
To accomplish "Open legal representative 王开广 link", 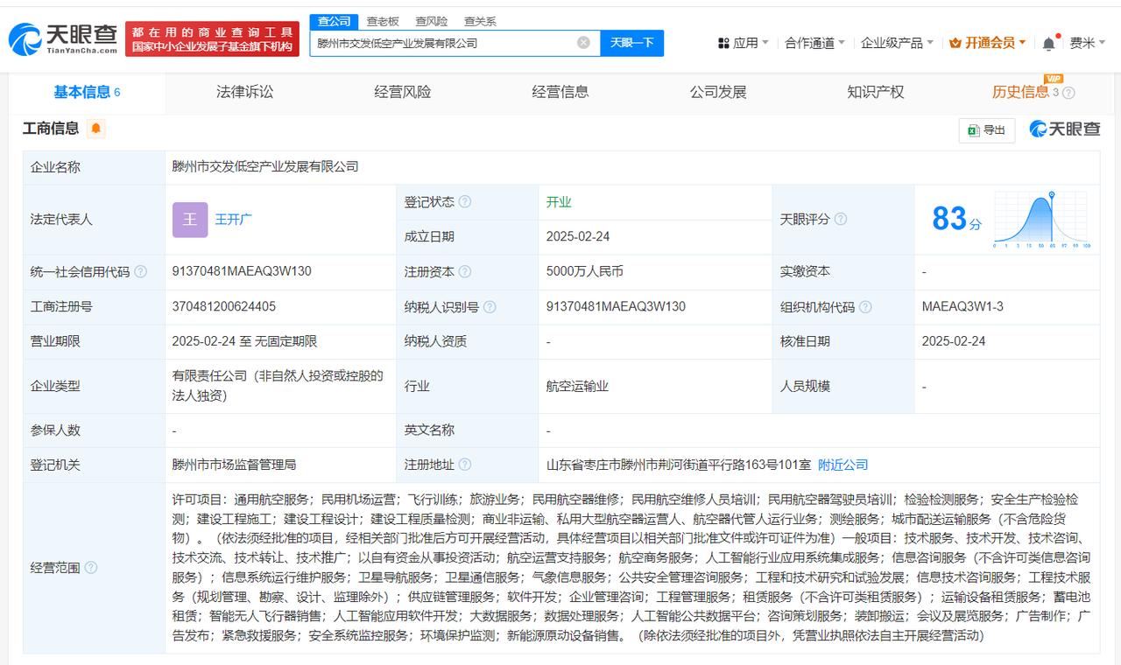I will pyautogui.click(x=233, y=220).
